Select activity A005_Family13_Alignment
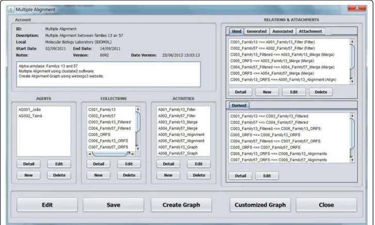The width and height of the screenshot is (375, 225). pyautogui.click(x=181, y=135)
